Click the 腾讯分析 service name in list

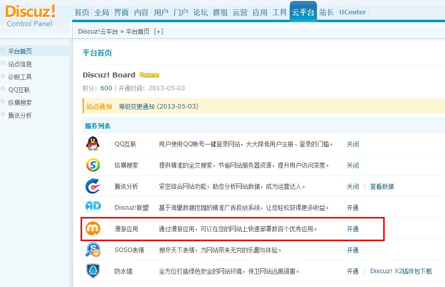pyautogui.click(x=126, y=186)
